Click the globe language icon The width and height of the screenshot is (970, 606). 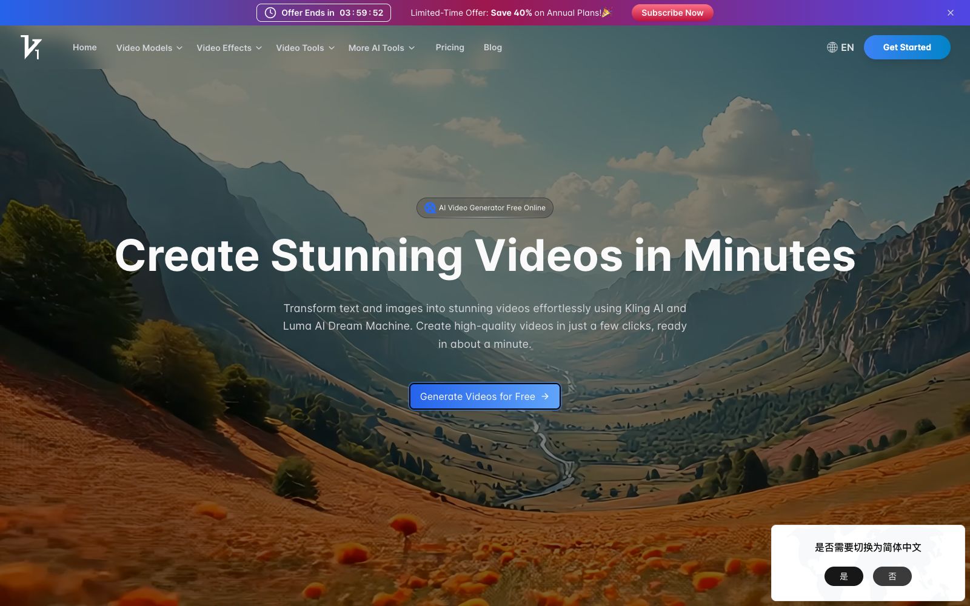pyautogui.click(x=832, y=47)
